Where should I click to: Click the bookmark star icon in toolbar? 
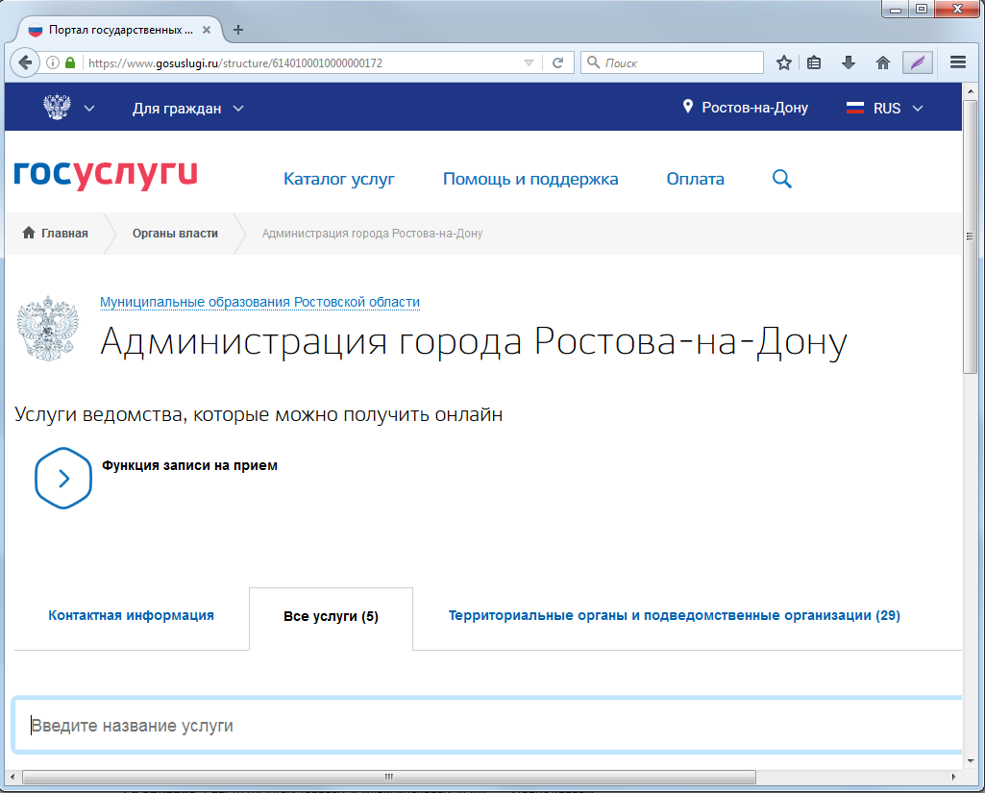point(784,62)
